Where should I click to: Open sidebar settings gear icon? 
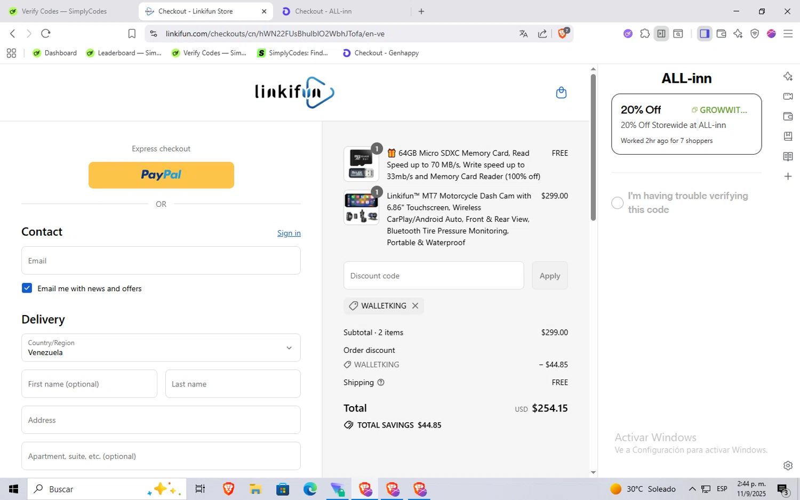click(x=788, y=465)
